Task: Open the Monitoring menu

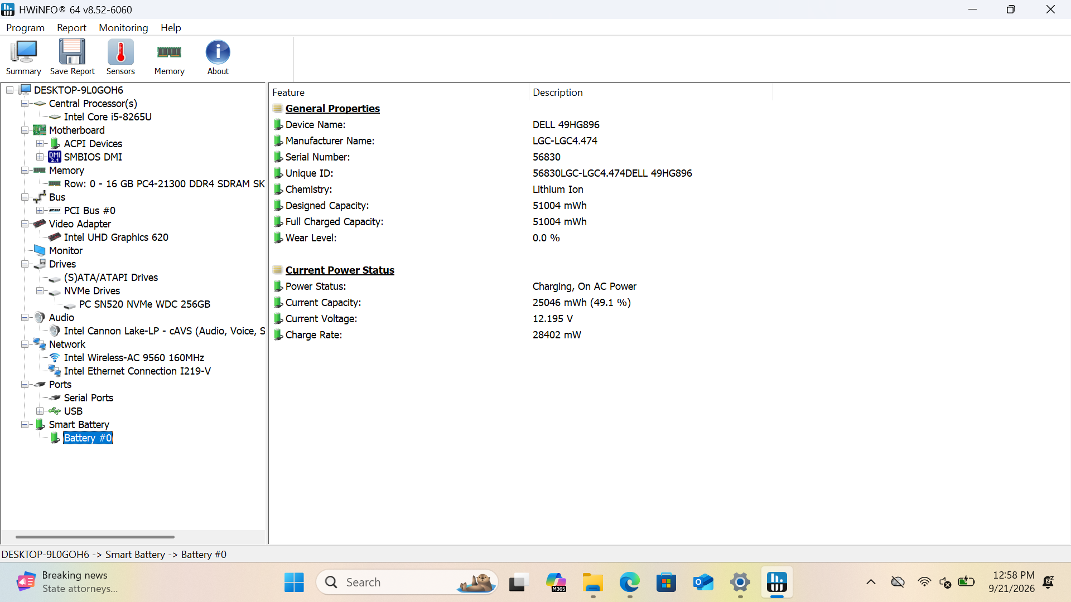Action: coord(123,28)
